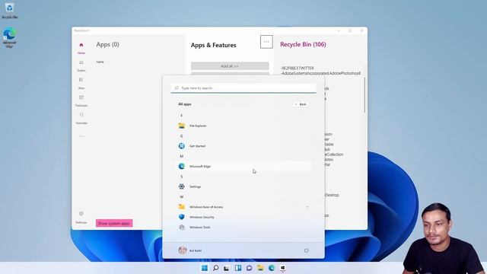This screenshot has height=274, width=487.
Task: Click the Name column header under Apps (0)
Action: (100, 62)
